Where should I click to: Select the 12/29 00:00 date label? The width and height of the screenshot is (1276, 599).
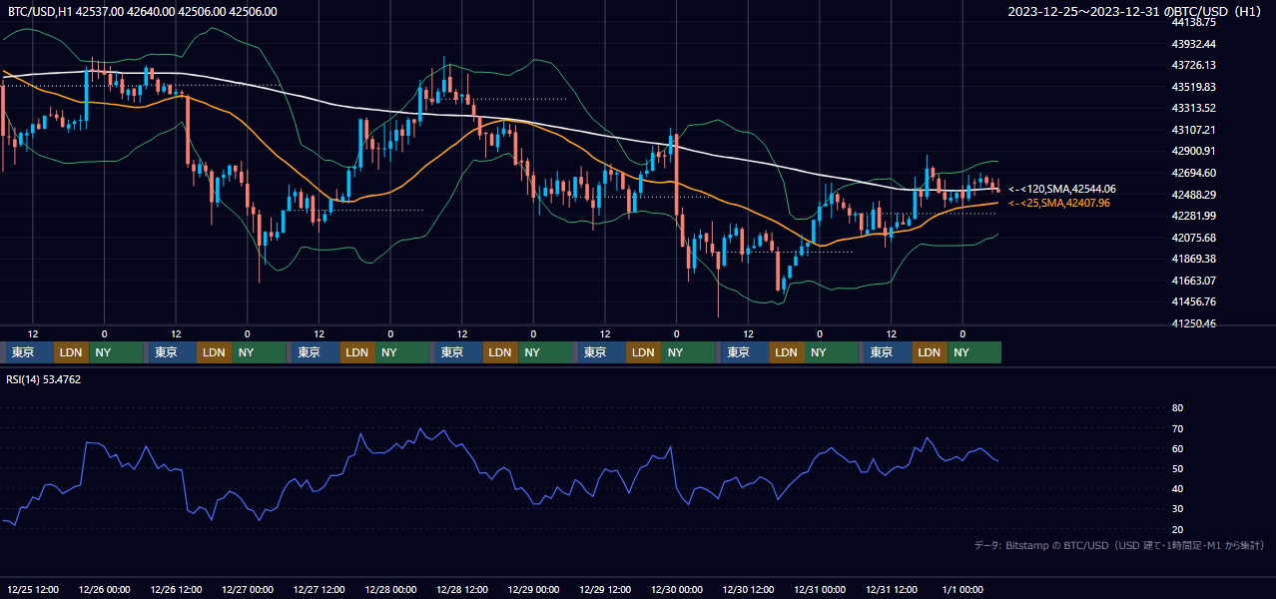pos(533,589)
